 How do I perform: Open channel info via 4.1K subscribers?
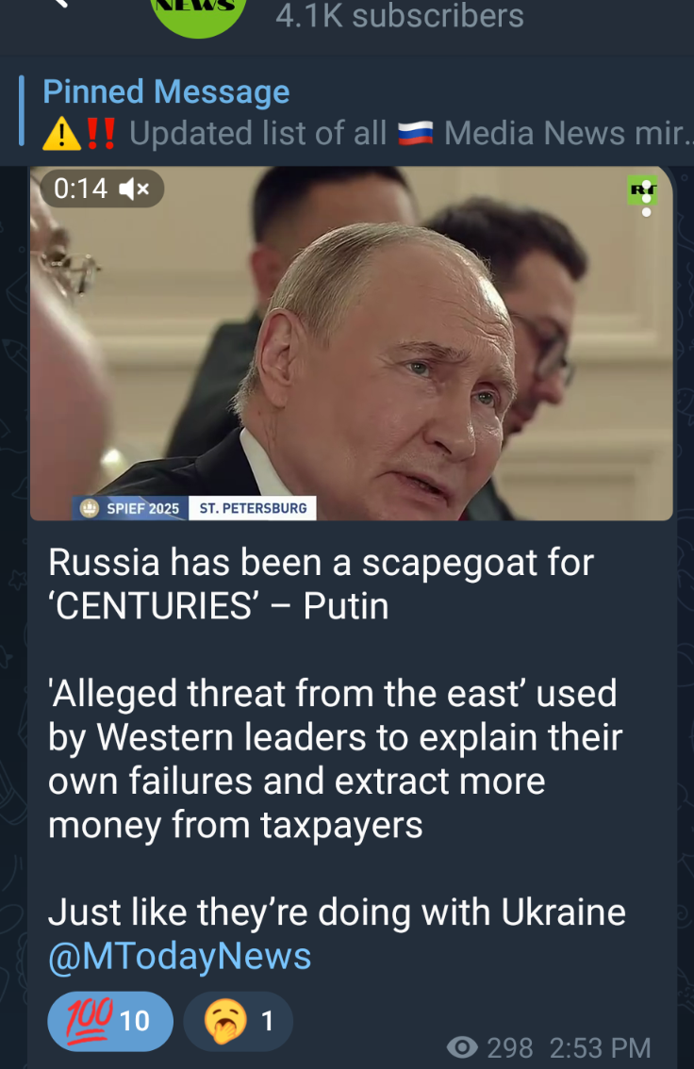click(x=400, y=16)
